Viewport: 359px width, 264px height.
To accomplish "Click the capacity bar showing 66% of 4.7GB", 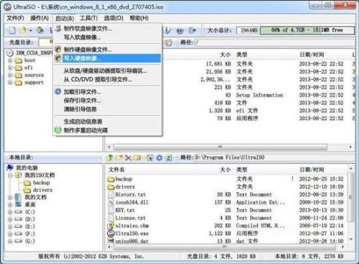I will [307, 30].
